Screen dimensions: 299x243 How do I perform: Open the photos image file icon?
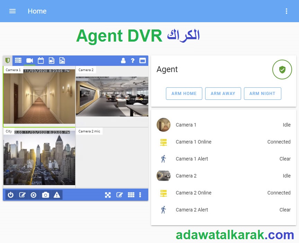tap(62, 60)
